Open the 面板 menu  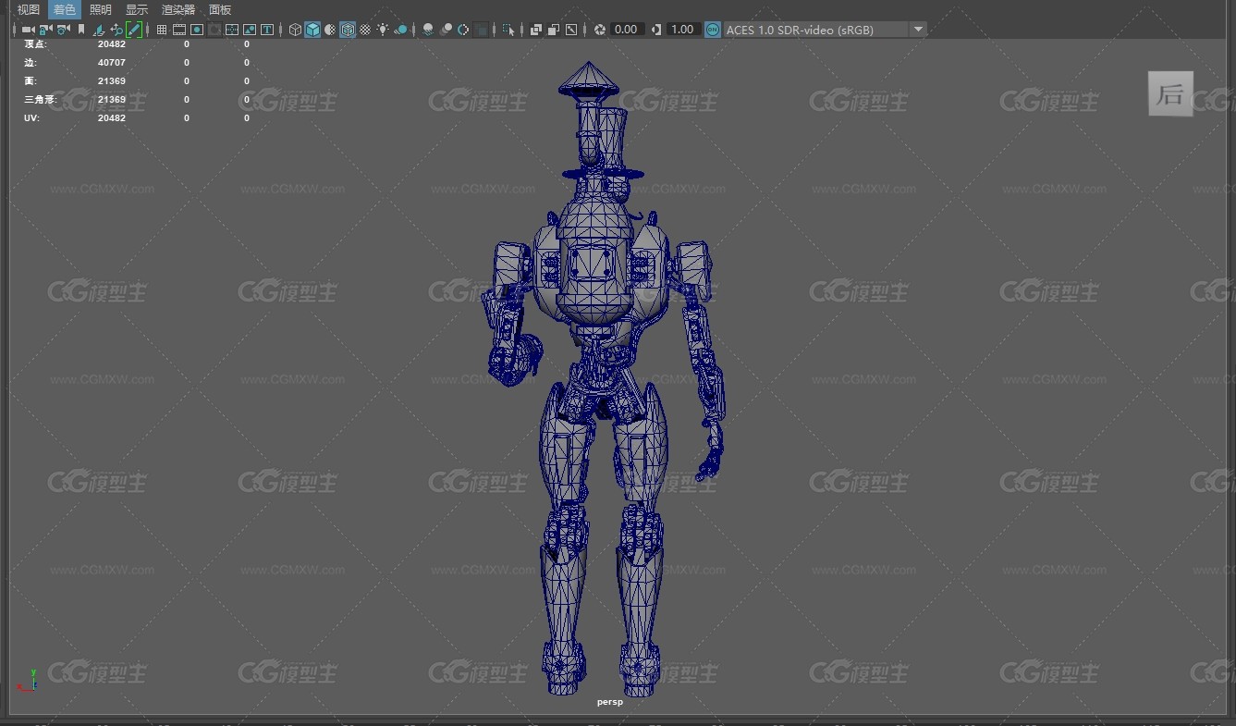coord(220,9)
